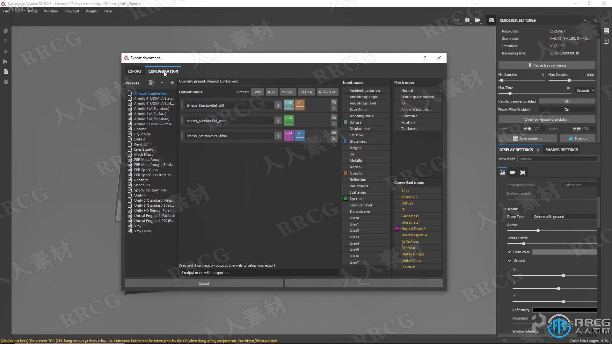The width and height of the screenshot is (612, 344).
Task: Click the $mesh_$textureSet_spec row dollar icon
Action: click(277, 120)
